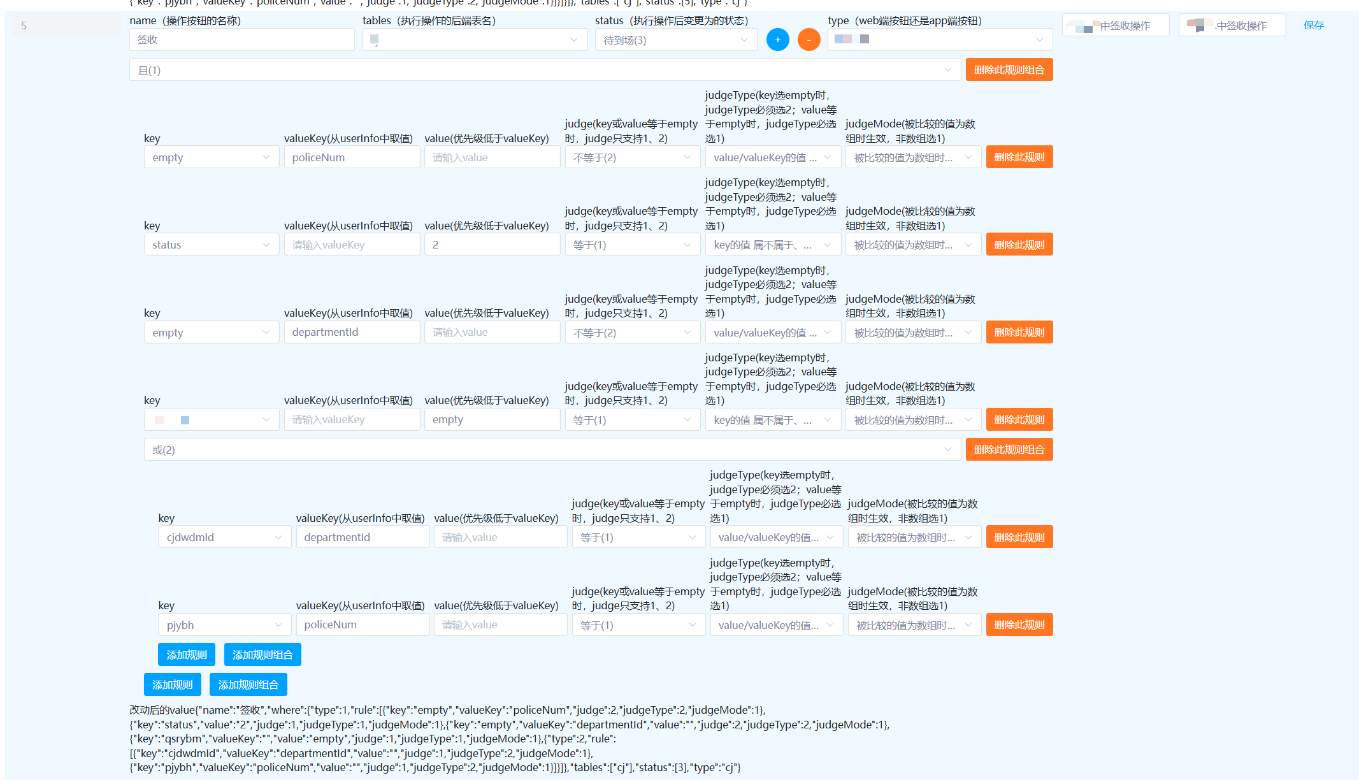Click valueKey field containing departmentId in the empty-key rule

point(352,332)
